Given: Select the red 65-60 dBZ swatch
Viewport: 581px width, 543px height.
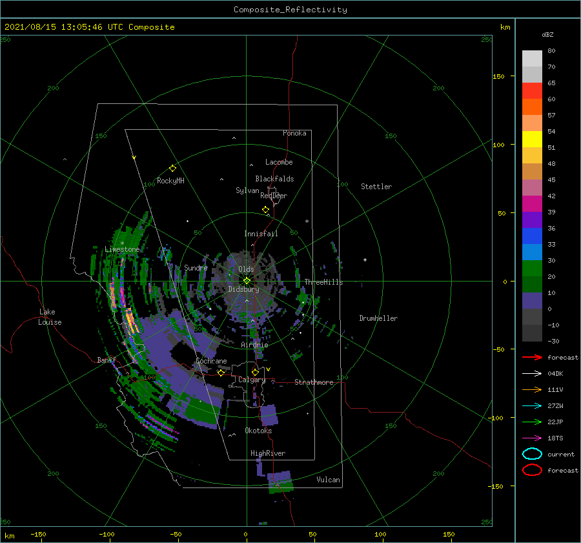Looking at the screenshot, I should [x=532, y=91].
